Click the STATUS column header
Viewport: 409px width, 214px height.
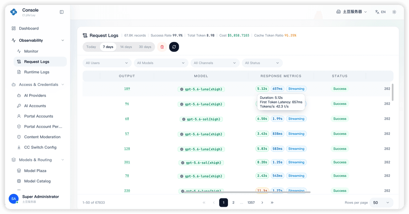(x=340, y=76)
